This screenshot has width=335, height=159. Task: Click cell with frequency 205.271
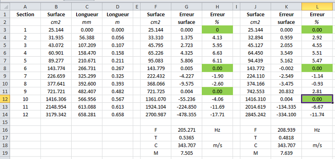tap(186, 130)
